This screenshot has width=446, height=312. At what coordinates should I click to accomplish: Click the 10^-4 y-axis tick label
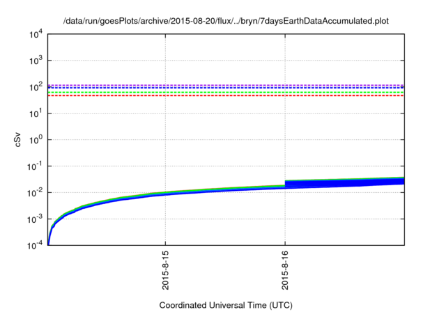[35, 245]
